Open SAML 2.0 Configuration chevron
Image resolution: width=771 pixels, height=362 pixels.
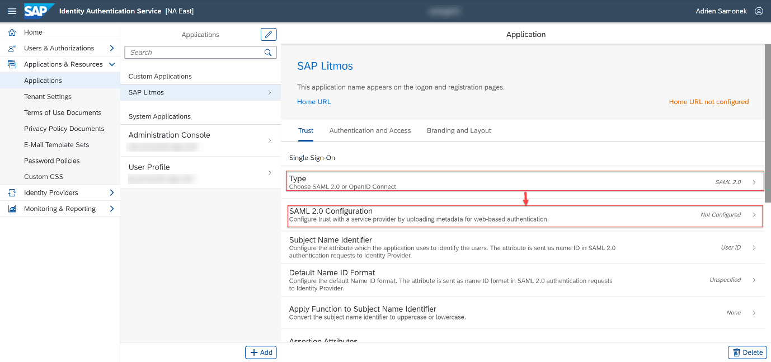pyautogui.click(x=754, y=215)
